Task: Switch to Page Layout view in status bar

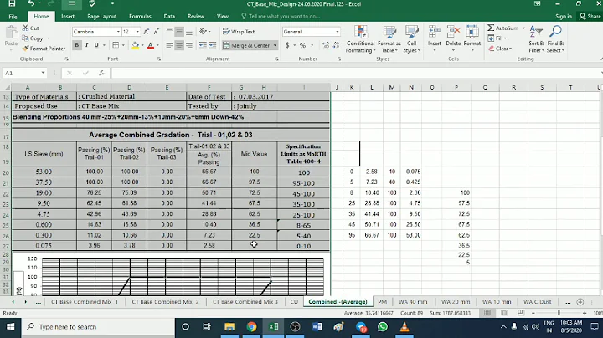Action: pyautogui.click(x=504, y=313)
